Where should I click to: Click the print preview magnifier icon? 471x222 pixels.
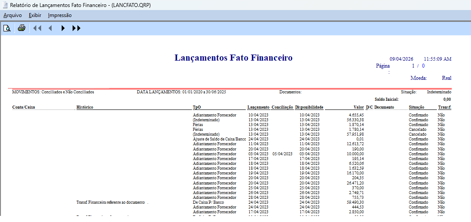[7, 28]
